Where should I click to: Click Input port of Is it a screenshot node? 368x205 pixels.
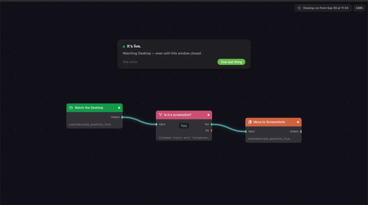click(156, 124)
